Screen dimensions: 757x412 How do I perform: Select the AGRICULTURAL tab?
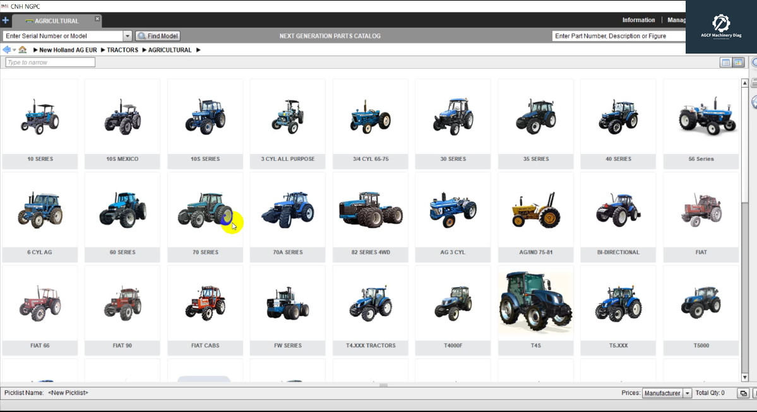coord(57,20)
